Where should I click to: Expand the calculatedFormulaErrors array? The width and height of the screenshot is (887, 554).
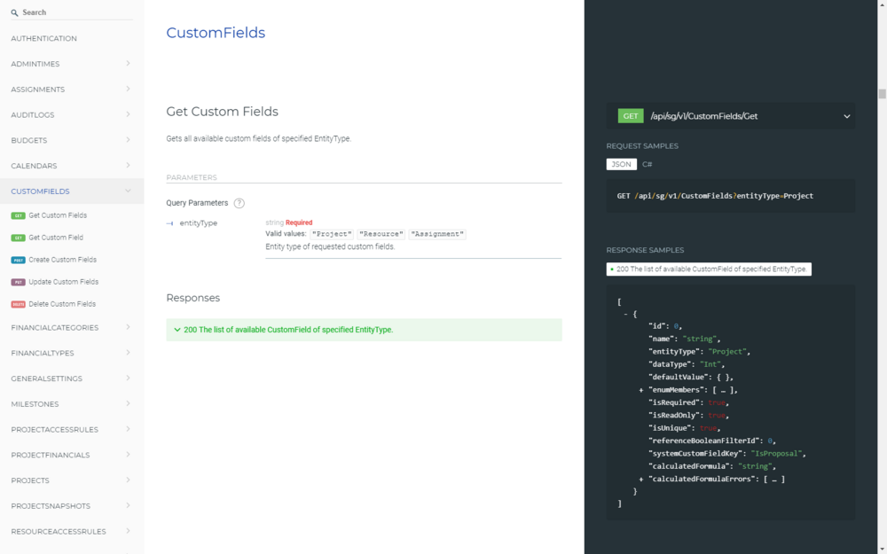(x=640, y=479)
